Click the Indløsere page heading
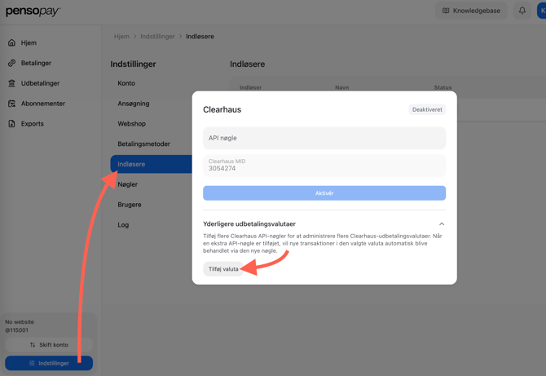Screen dimensions: 546x376 pos(247,64)
